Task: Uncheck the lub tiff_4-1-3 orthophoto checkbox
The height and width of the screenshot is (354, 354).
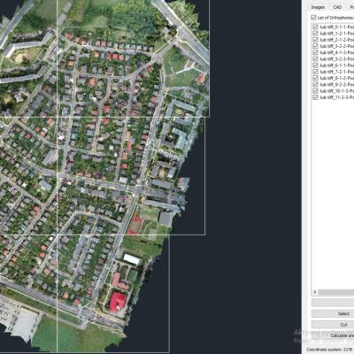Action: click(x=315, y=52)
